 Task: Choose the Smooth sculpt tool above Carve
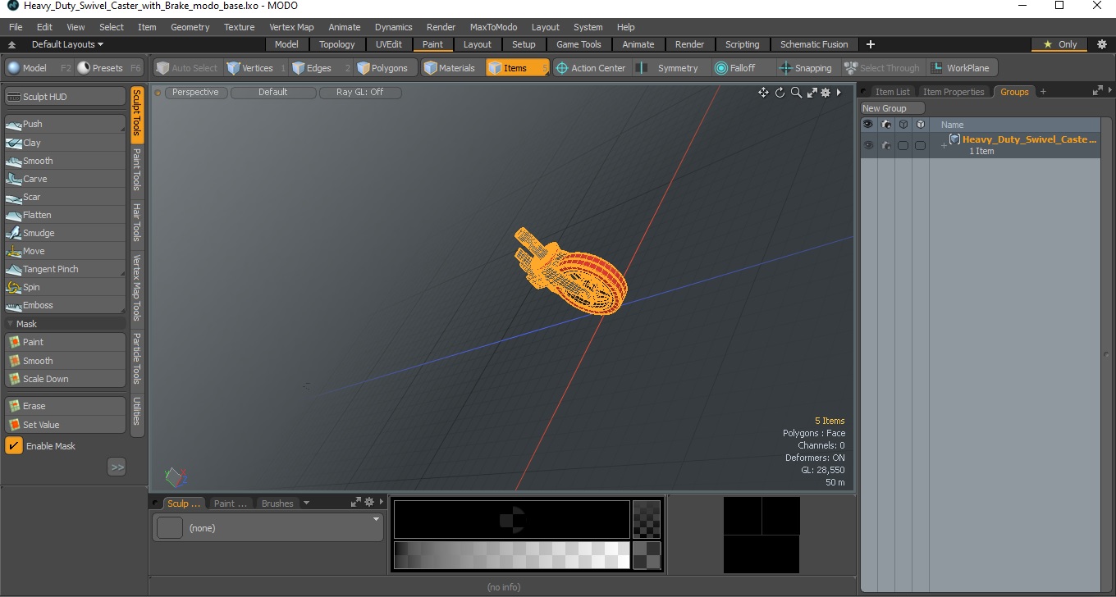pyautogui.click(x=65, y=161)
